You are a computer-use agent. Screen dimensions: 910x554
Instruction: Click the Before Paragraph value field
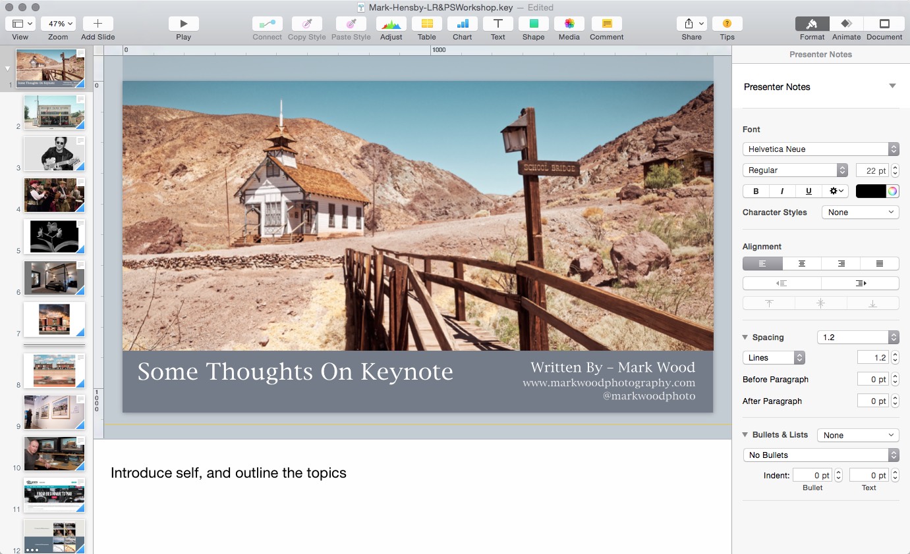[872, 380]
